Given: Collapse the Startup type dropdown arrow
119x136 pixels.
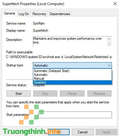Looking at the screenshot, I should point(109,65).
